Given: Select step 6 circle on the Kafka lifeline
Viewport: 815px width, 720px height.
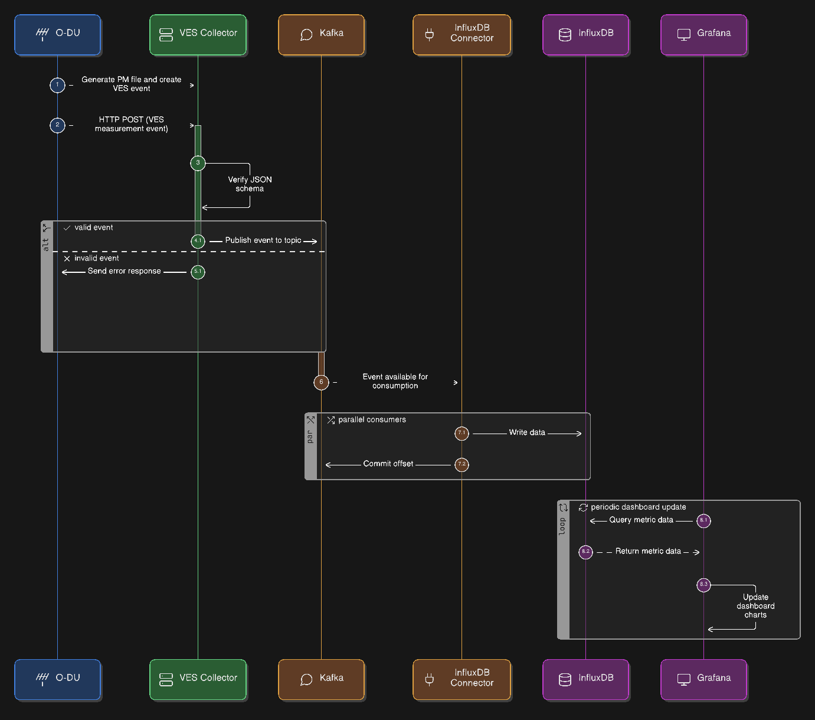Looking at the screenshot, I should point(321,382).
